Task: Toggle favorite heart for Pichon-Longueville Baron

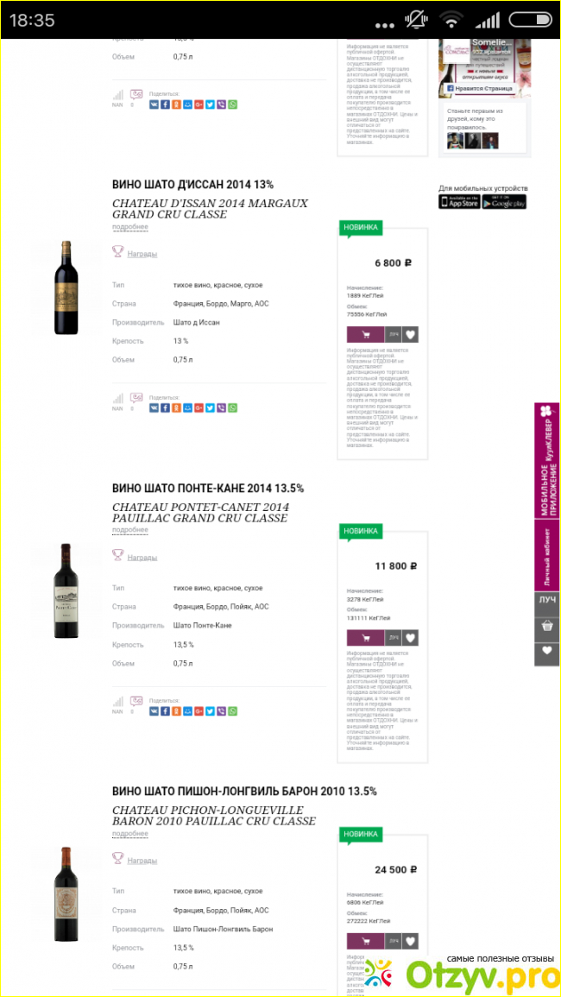Action: pyautogui.click(x=411, y=941)
